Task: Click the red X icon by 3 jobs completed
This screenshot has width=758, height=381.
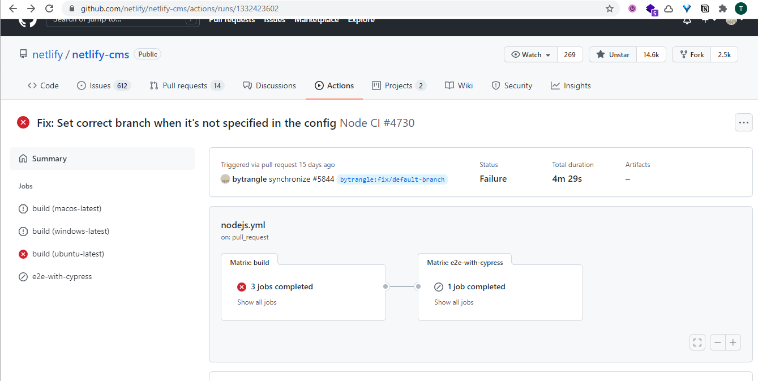Action: [242, 286]
